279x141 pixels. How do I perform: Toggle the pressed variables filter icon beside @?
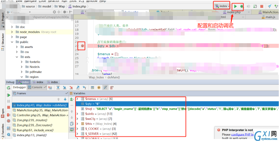point(105,87)
